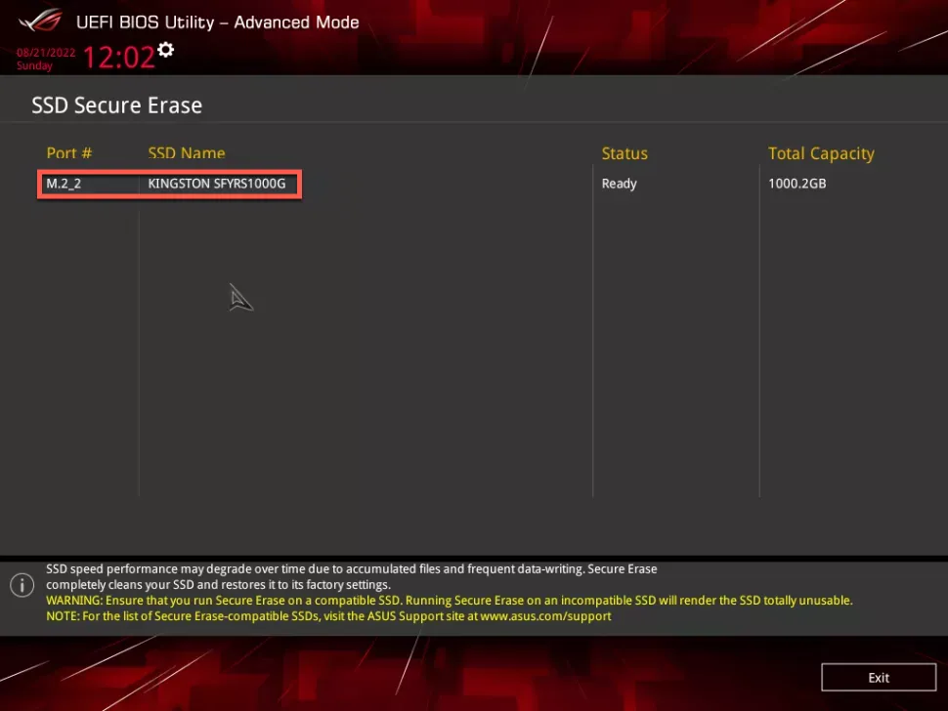Screen dimensions: 948x711
Task: Click the Exit button
Action: click(878, 677)
